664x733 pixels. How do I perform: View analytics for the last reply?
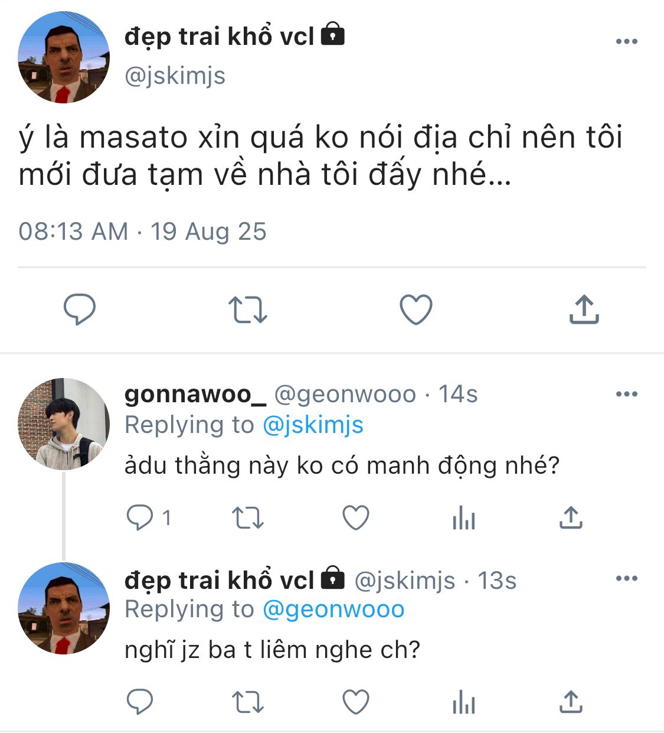click(x=464, y=703)
